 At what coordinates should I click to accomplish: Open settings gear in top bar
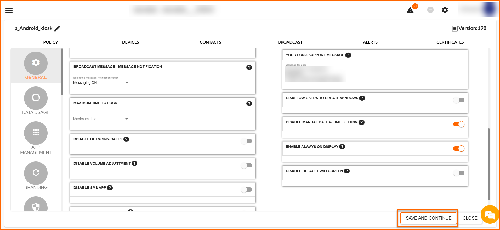pos(445,10)
